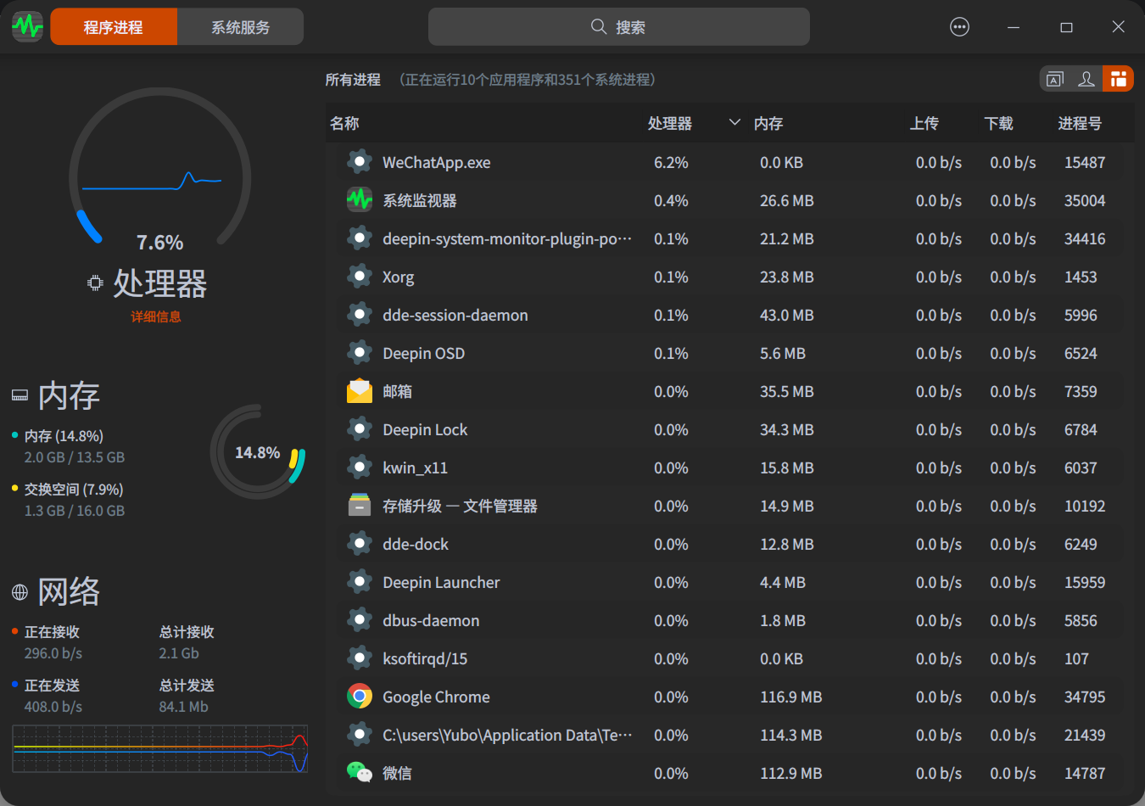Select the 邮箱 process name
The height and width of the screenshot is (806, 1145).
tap(398, 392)
